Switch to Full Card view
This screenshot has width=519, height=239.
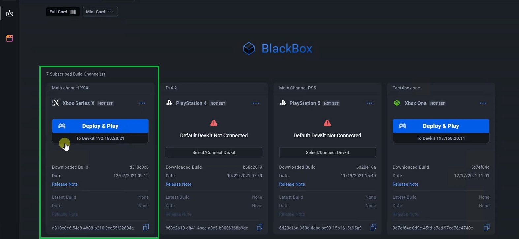63,12
